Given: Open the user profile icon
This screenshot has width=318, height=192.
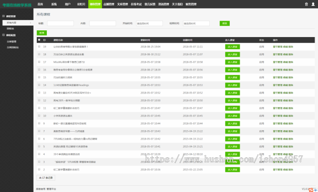Looking at the screenshot, I should [x=313, y=4].
